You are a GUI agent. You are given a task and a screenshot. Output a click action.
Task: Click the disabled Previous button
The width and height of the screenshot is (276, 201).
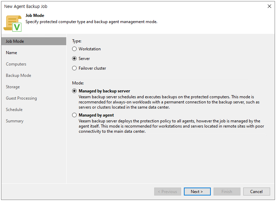pos(168,191)
